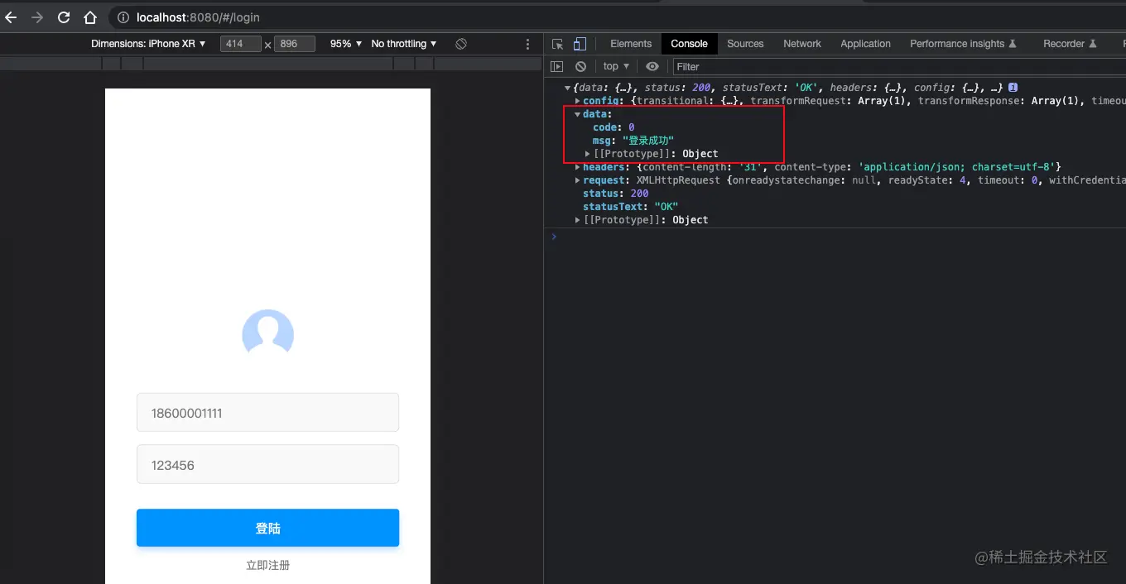Screen dimensions: 1126x584
Task: Open the Performance insights tab
Action: pos(963,44)
